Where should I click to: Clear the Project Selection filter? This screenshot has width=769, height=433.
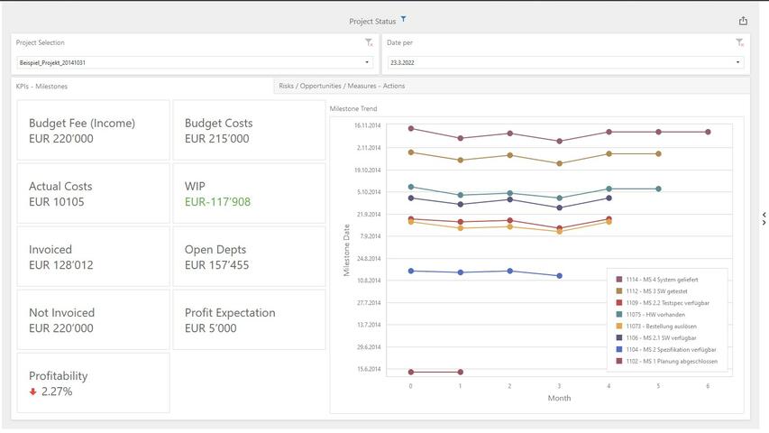tap(369, 42)
